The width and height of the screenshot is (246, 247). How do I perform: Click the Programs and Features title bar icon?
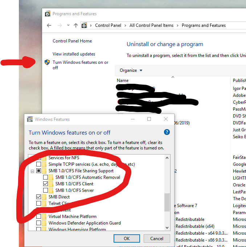coord(48,14)
